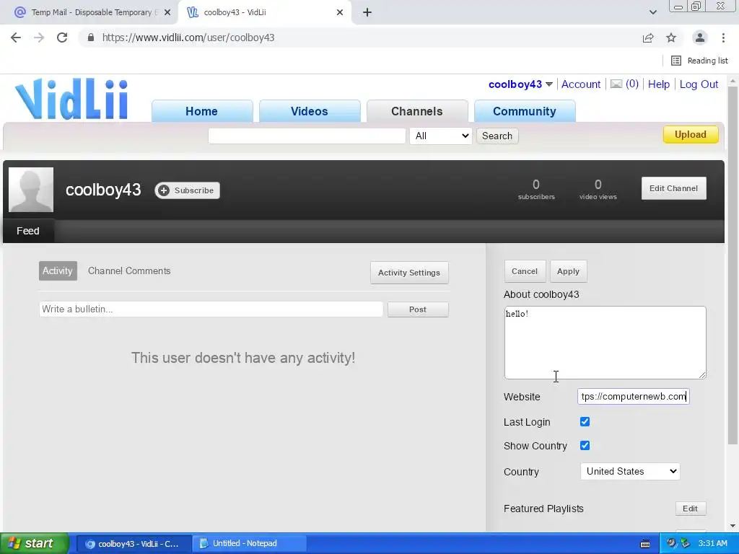The image size is (739, 554).
Task: Go to the Community tab
Action: (525, 111)
